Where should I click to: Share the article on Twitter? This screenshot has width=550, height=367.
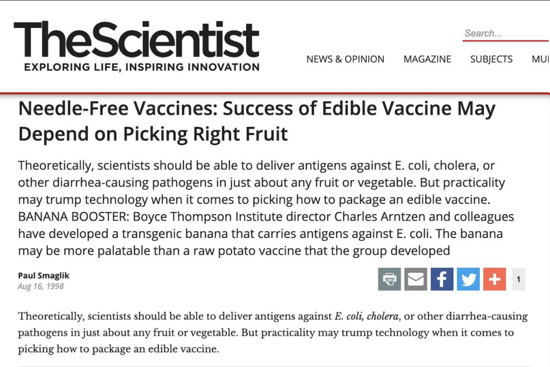click(468, 279)
